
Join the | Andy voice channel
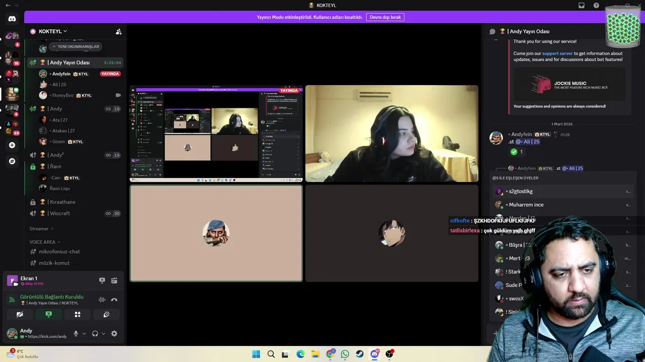[75, 109]
